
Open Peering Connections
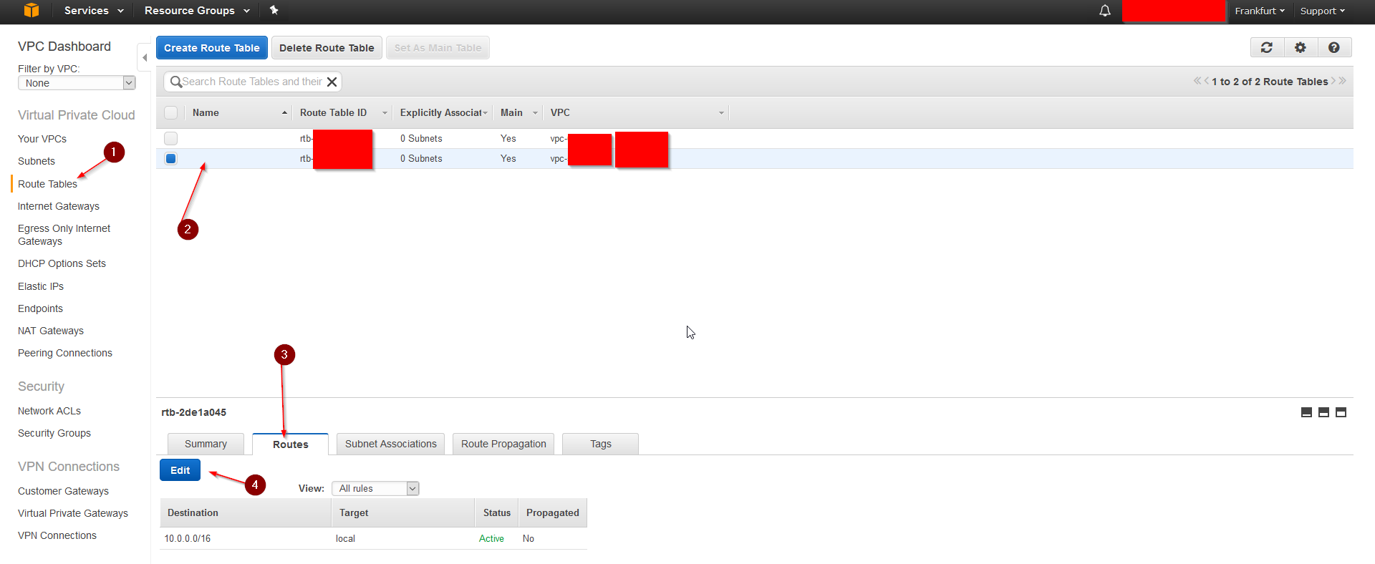coord(65,353)
